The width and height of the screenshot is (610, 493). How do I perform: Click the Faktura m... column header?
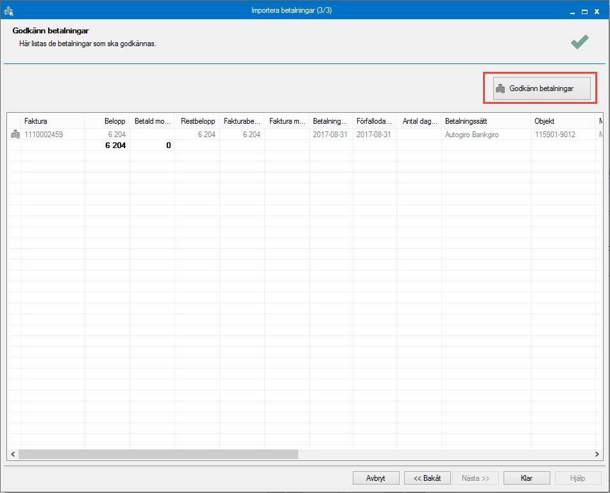coord(287,121)
